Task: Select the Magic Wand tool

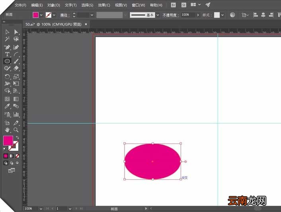Action: click(7, 39)
